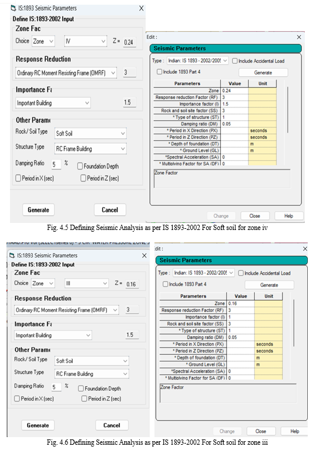Select Damping ratio (DM) row in Zone 0.16 table
The image size is (323, 450).
coord(221,337)
